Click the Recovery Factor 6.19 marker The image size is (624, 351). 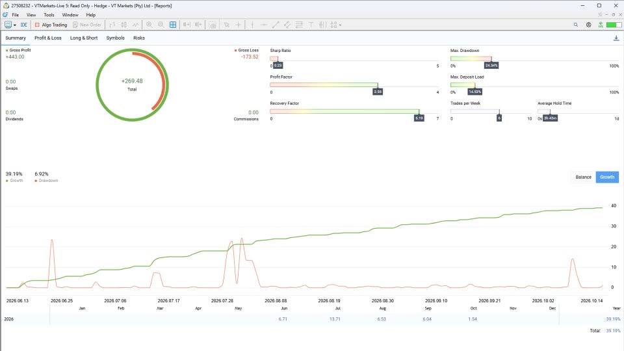[x=419, y=118]
